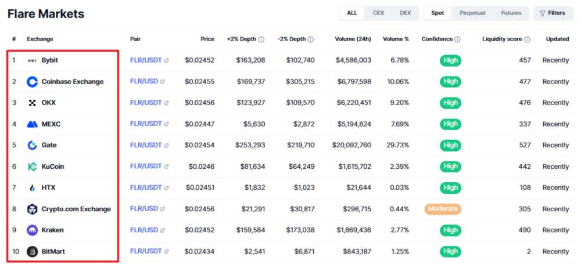Click KuCoin price $0.0246
Image resolution: width=581 pixels, height=264 pixels.
[x=202, y=167]
